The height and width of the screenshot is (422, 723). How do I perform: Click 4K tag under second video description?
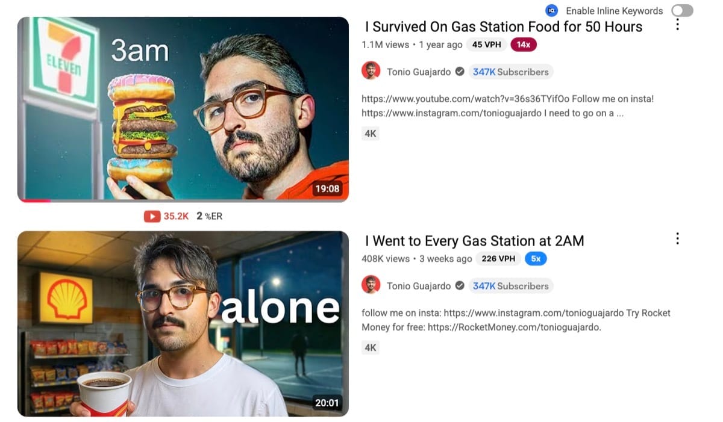point(371,347)
